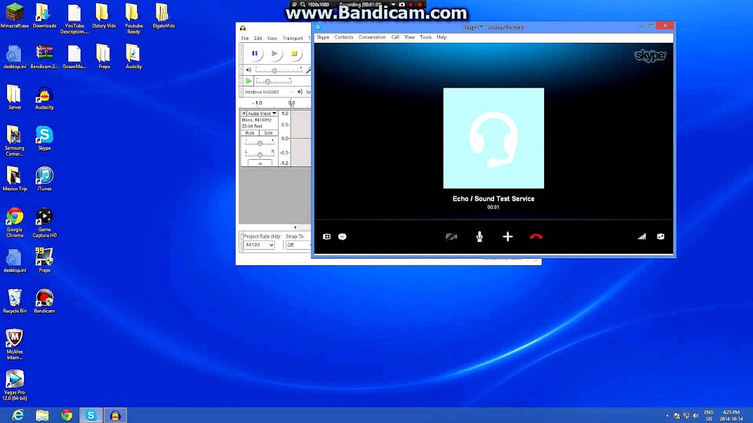Show the Skype IM chat bubble
Image resolution: width=753 pixels, height=423 pixels.
pyautogui.click(x=342, y=237)
